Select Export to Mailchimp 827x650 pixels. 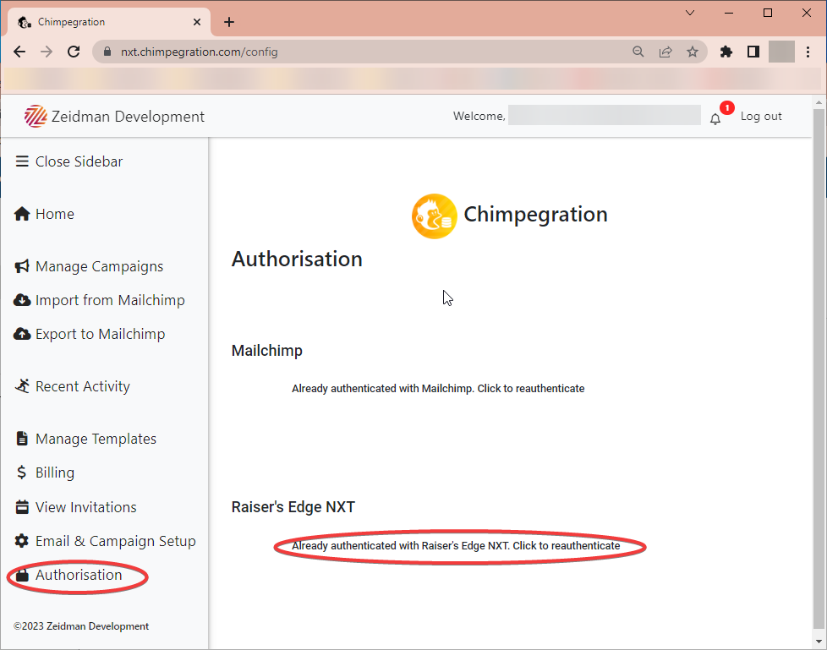tap(101, 334)
